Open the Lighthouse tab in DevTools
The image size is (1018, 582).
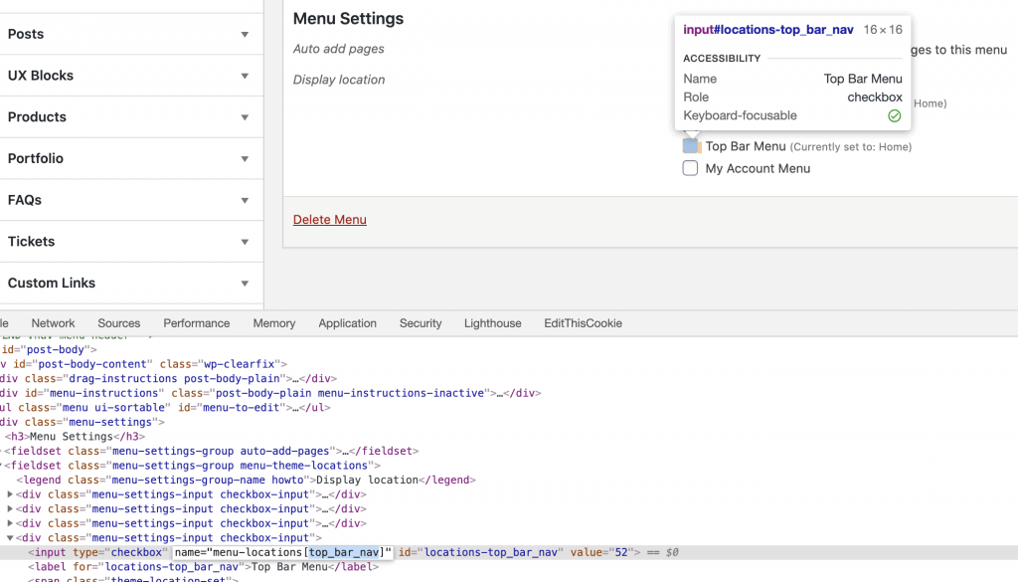click(x=493, y=323)
